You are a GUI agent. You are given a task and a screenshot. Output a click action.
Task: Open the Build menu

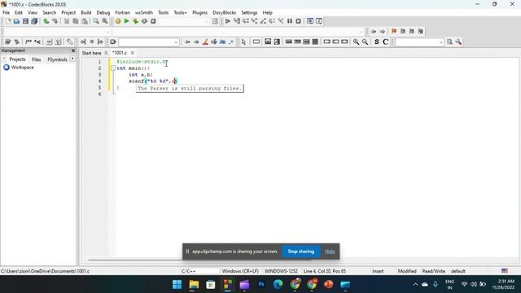[86, 13]
